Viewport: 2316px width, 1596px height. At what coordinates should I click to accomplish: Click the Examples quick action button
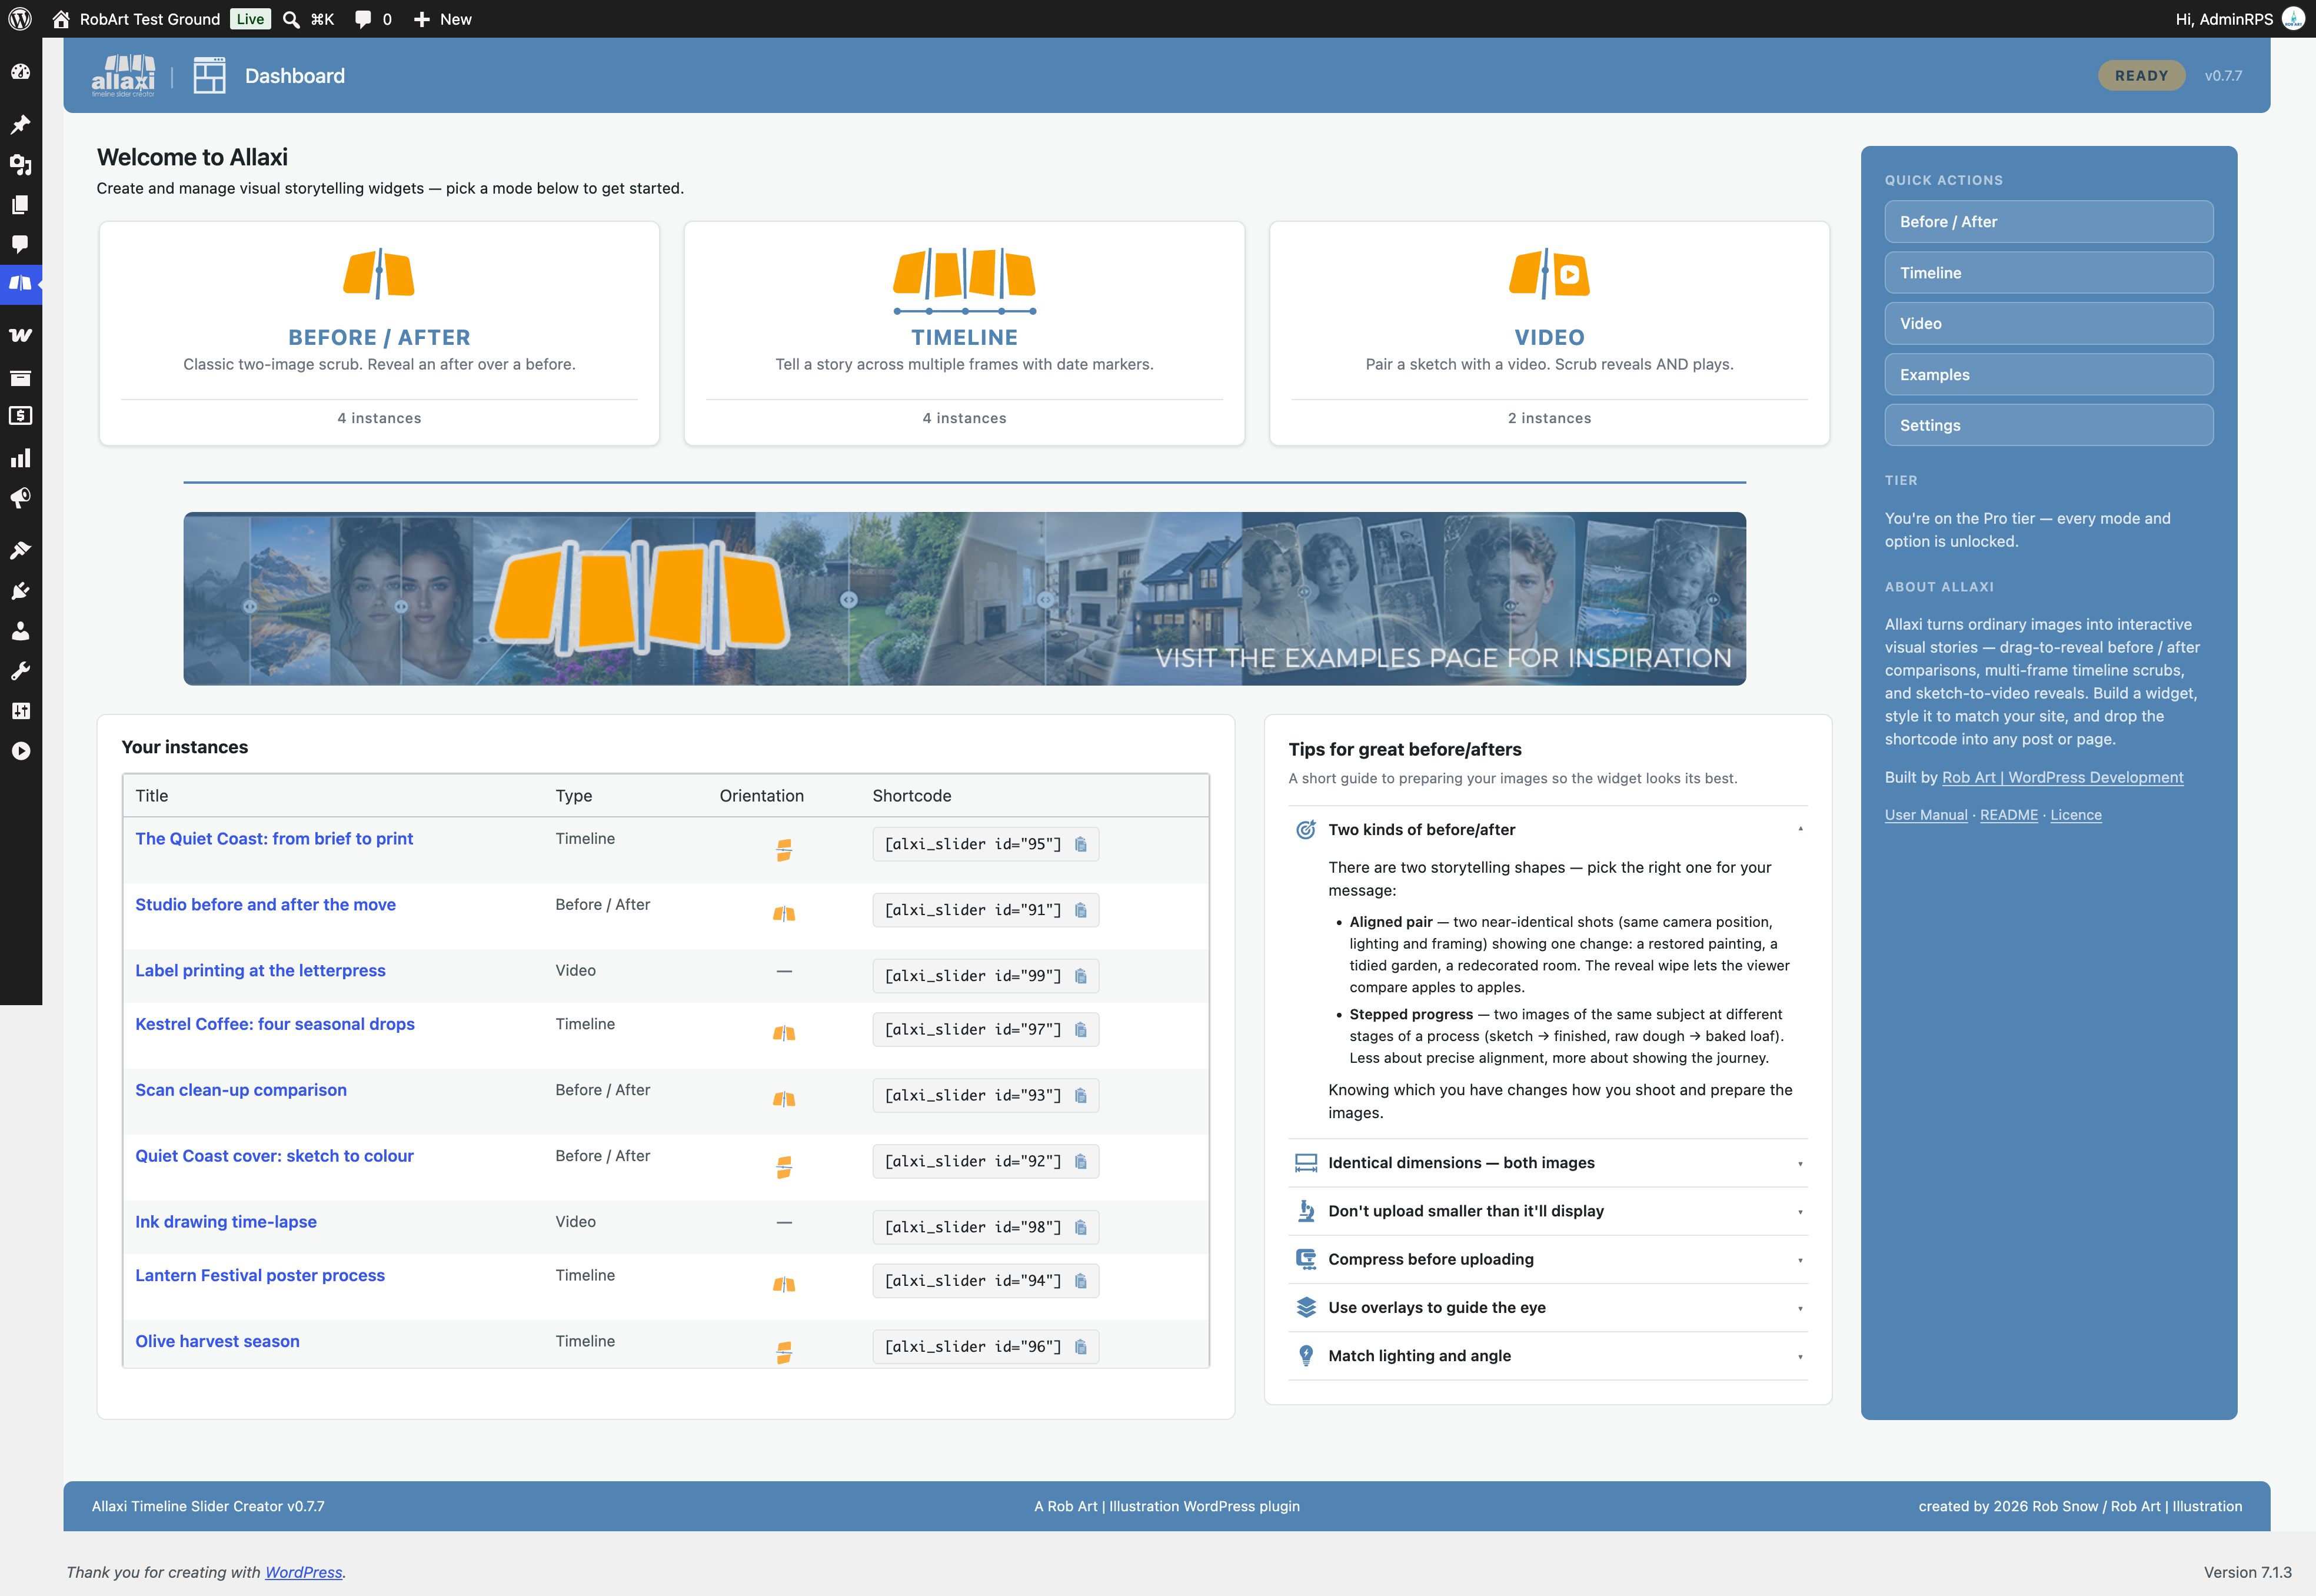click(2048, 375)
